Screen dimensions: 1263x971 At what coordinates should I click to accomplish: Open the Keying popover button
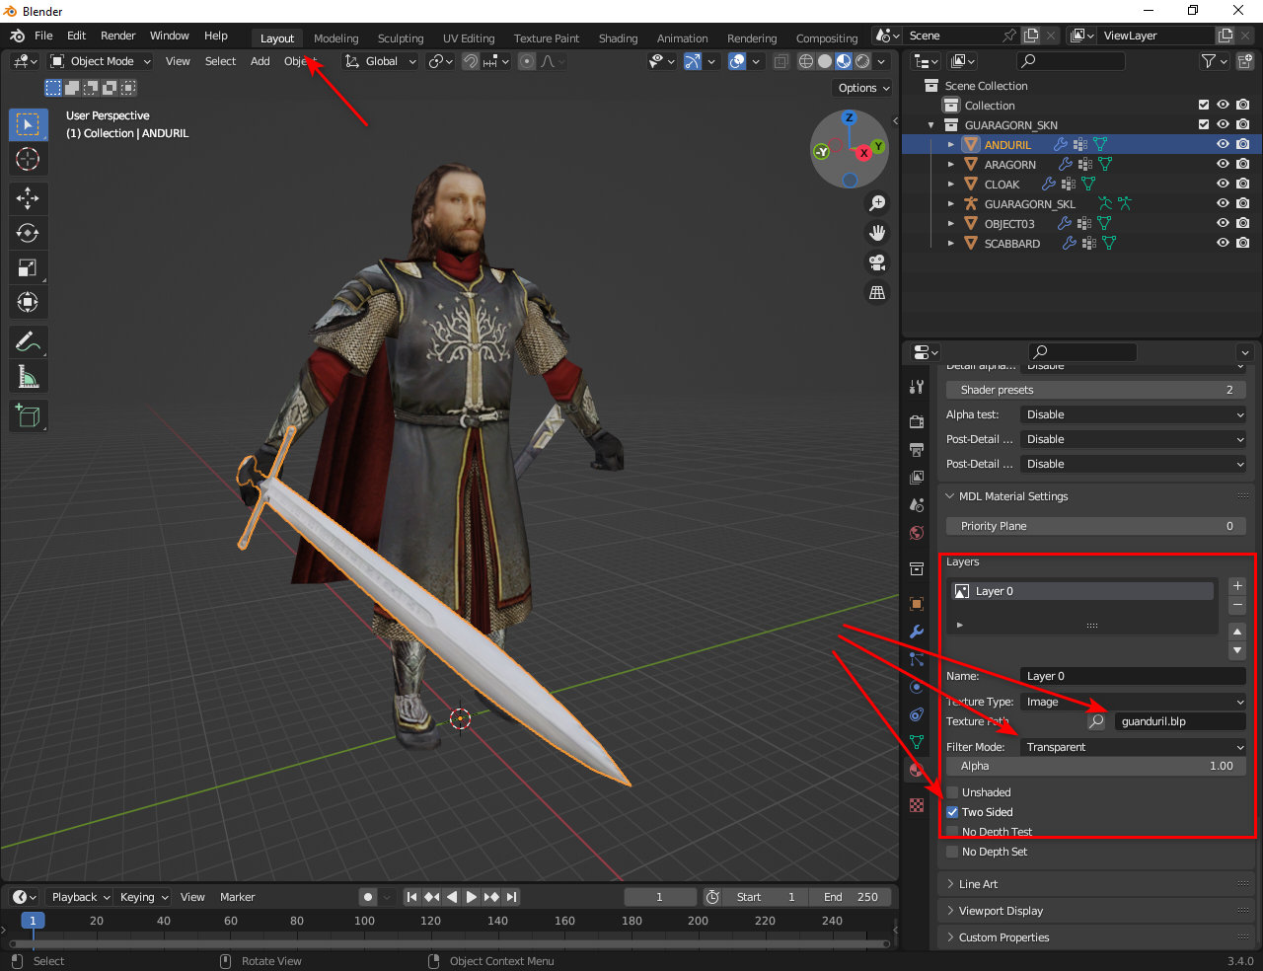coord(143,897)
